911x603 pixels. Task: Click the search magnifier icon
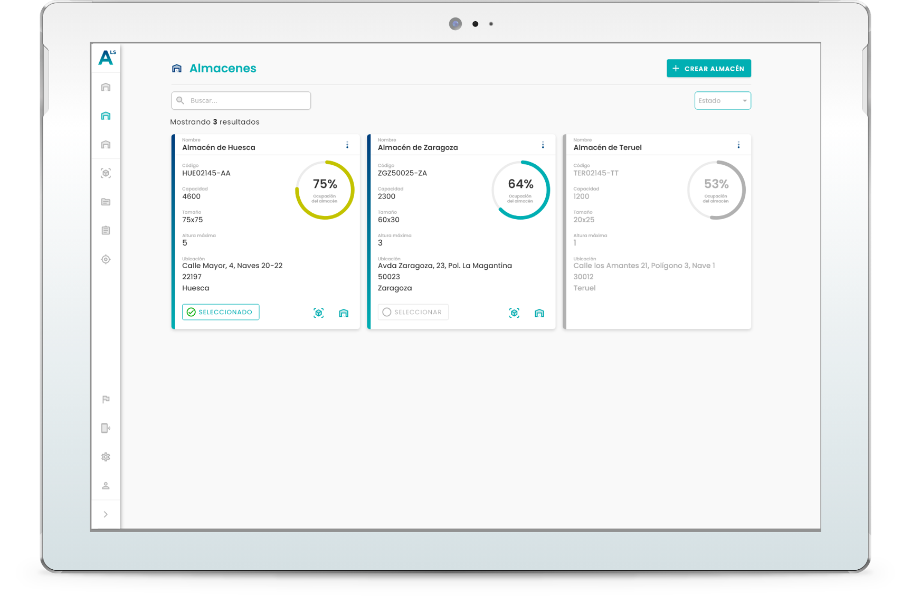(181, 100)
